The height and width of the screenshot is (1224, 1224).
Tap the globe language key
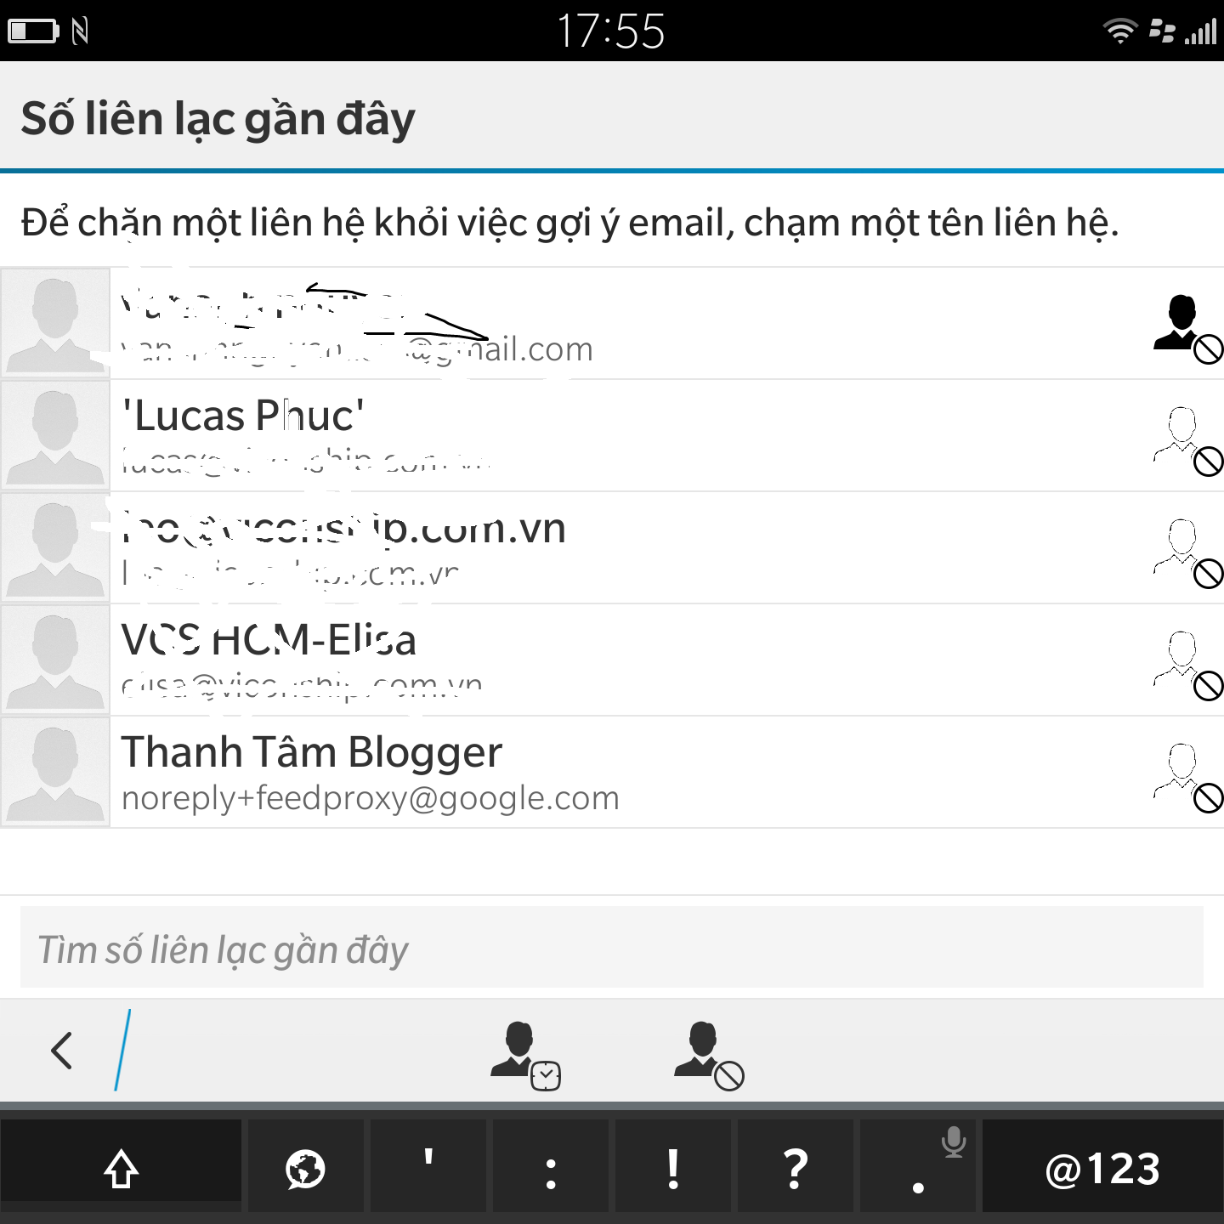(x=305, y=1168)
